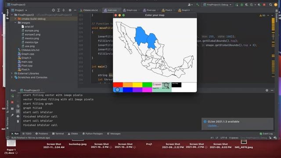Open the warnings count indicator in editor
The image size is (281, 158).
click(263, 16)
